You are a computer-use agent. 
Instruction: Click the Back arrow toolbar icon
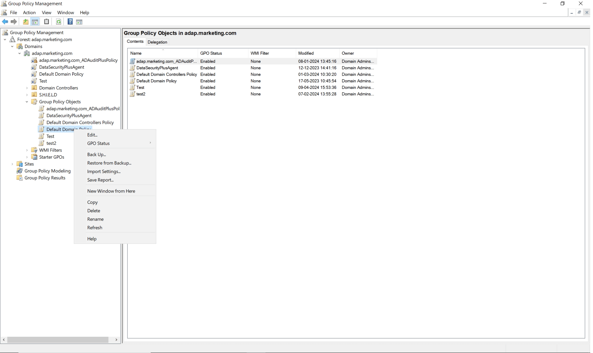[x=5, y=22]
